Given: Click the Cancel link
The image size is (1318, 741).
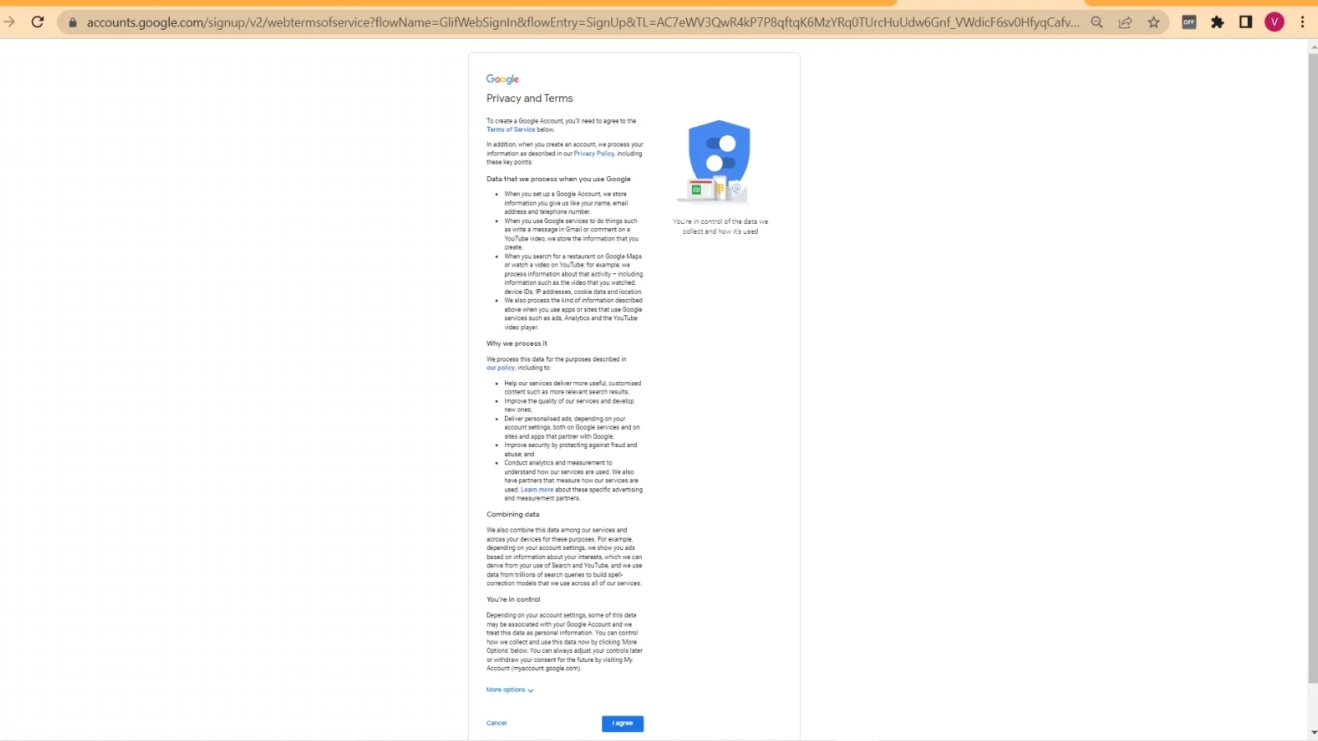Looking at the screenshot, I should pyautogui.click(x=497, y=723).
